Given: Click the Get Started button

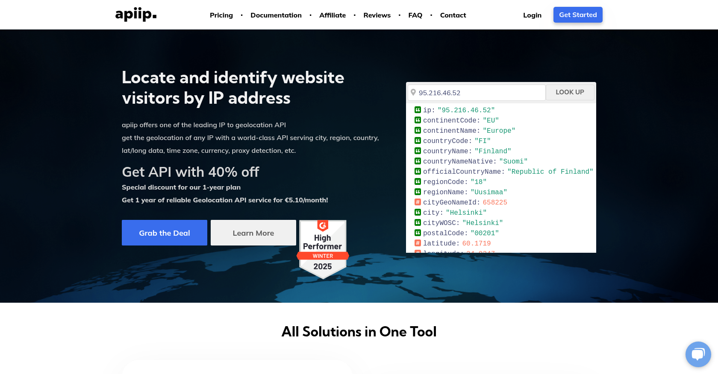Looking at the screenshot, I should click(x=578, y=15).
